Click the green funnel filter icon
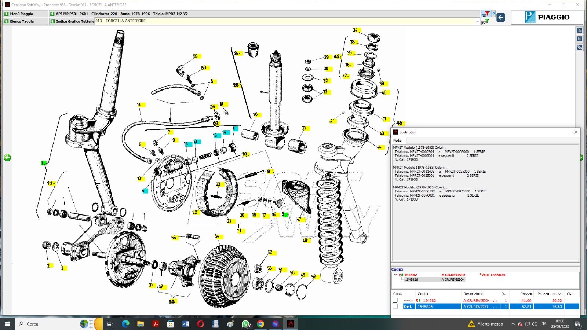 (x=486, y=22)
